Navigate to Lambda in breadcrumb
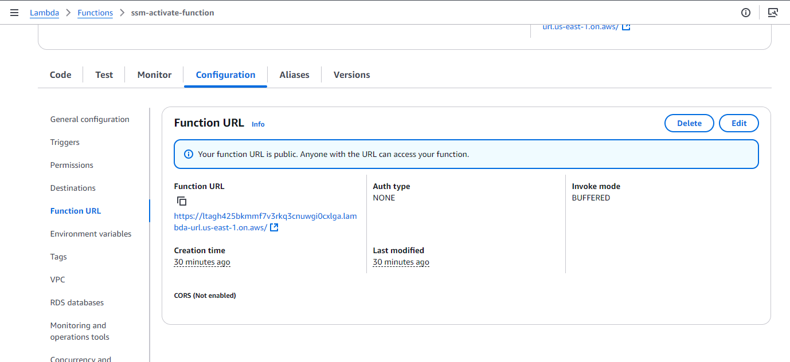This screenshot has width=790, height=362. [45, 13]
